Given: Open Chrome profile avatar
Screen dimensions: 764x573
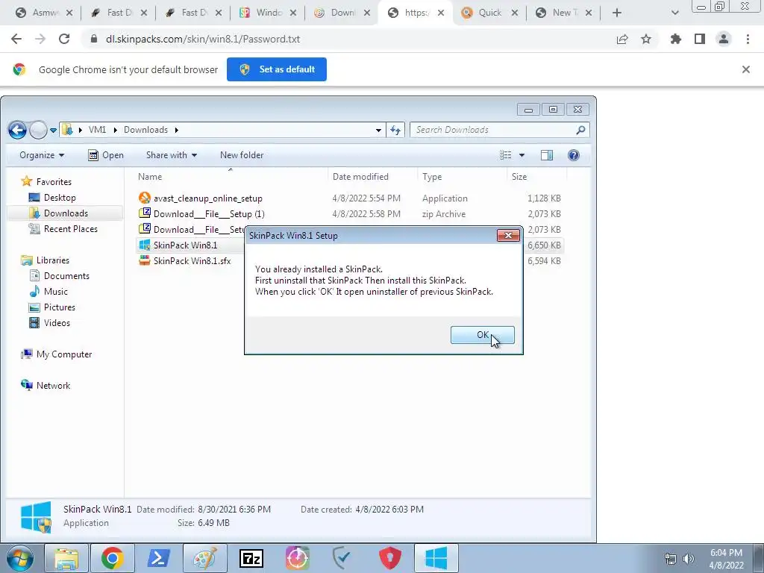Looking at the screenshot, I should click(x=724, y=39).
